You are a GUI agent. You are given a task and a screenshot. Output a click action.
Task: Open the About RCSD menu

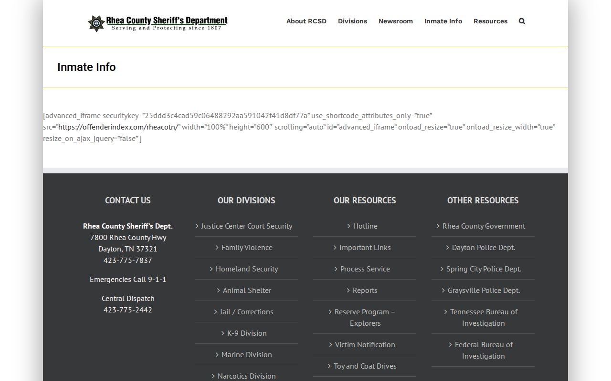coord(306,21)
